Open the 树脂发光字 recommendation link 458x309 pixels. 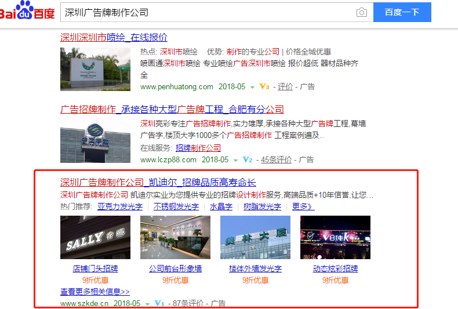tap(262, 207)
